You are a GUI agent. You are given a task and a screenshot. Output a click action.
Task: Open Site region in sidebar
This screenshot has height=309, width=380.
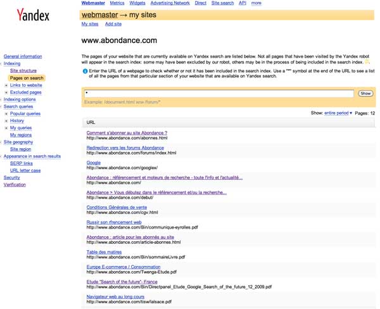(21, 149)
